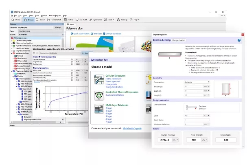
Task: Click the Melting point info icon
Action: point(72,70)
